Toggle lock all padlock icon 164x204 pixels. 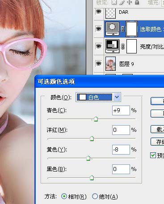(137, 2)
